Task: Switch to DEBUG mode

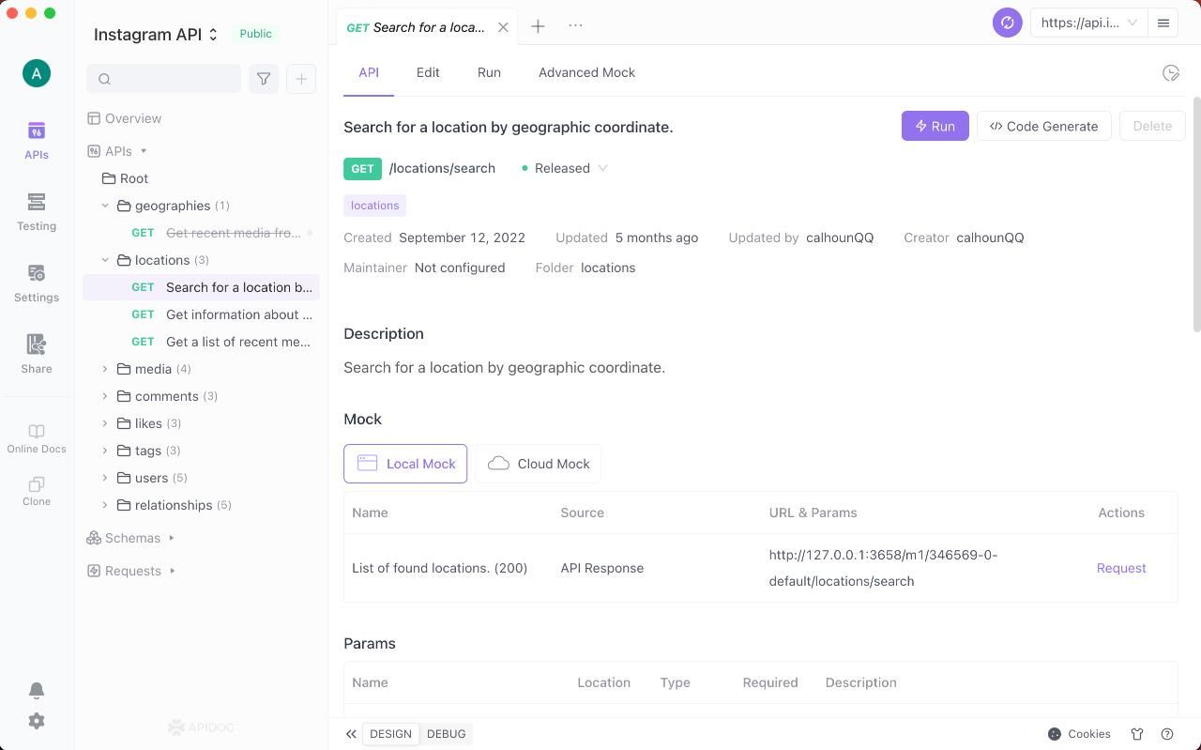Action: pyautogui.click(x=447, y=734)
